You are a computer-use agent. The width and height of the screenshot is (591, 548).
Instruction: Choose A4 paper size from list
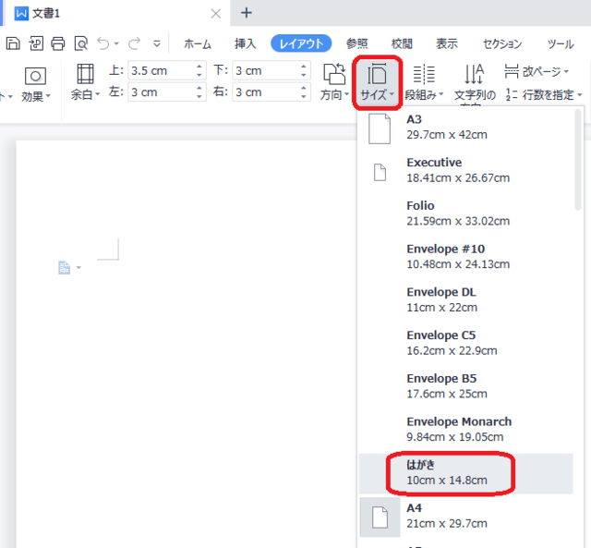point(447,516)
